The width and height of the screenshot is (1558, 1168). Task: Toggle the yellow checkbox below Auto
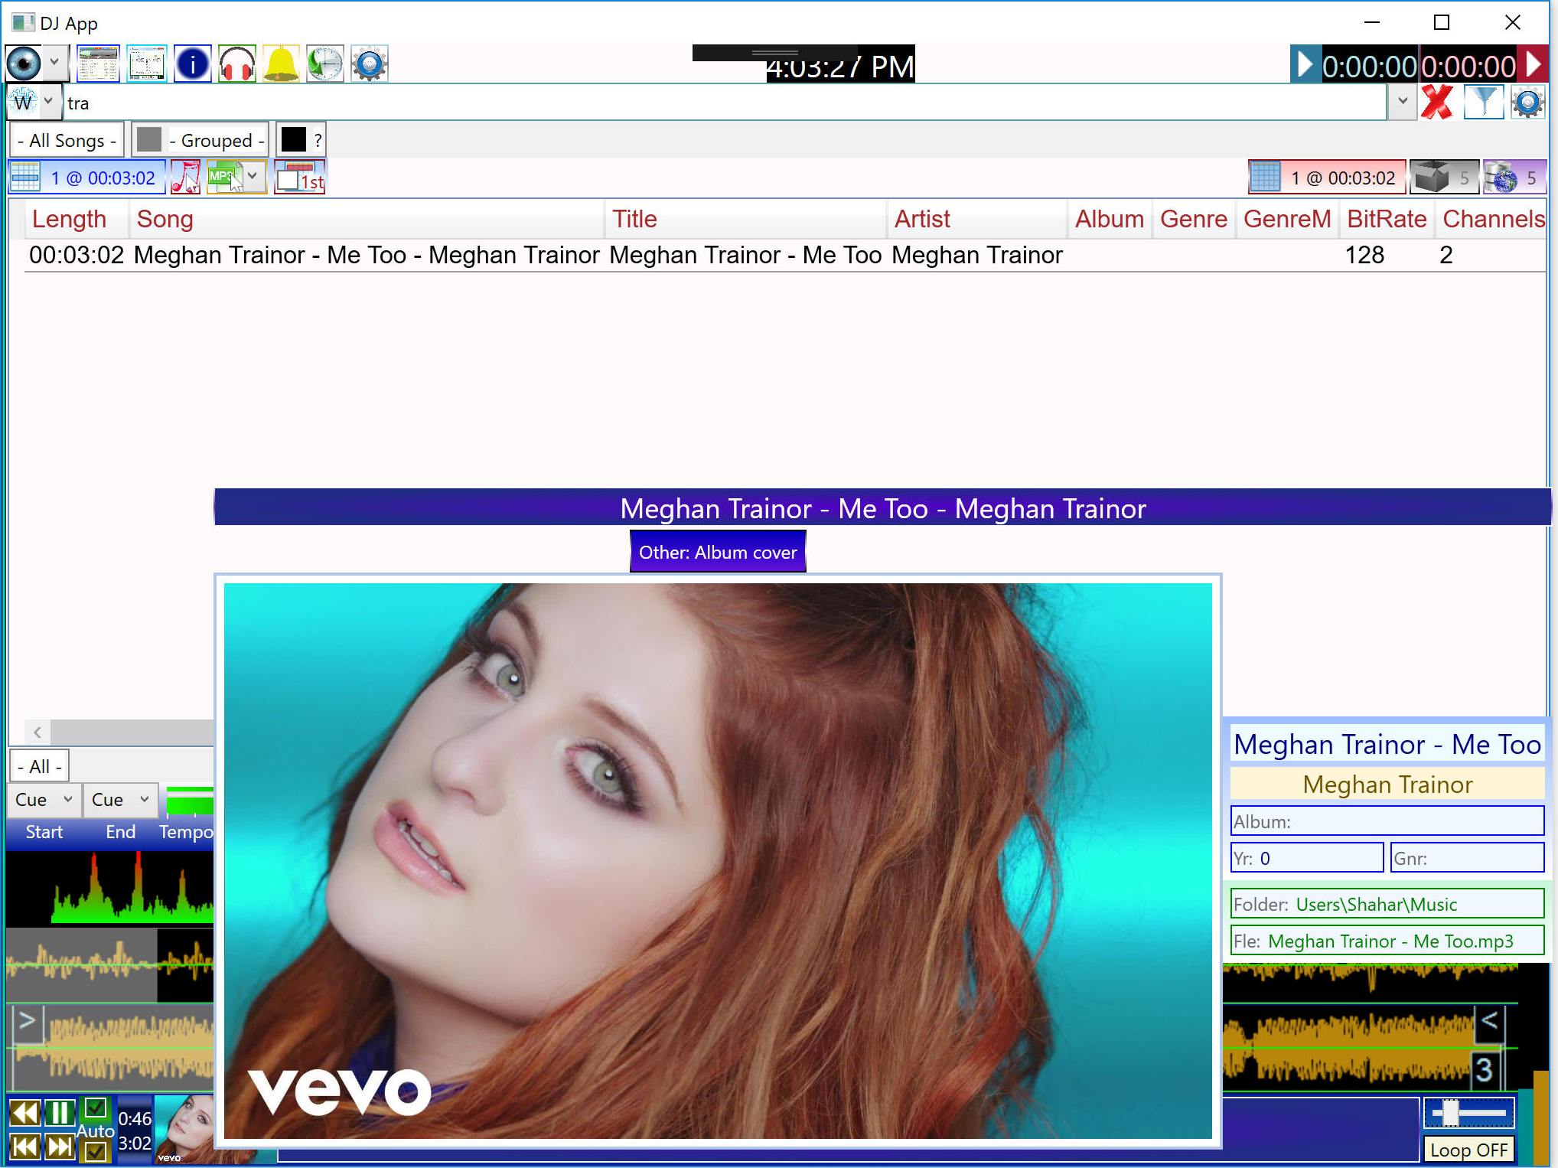coord(96,1150)
